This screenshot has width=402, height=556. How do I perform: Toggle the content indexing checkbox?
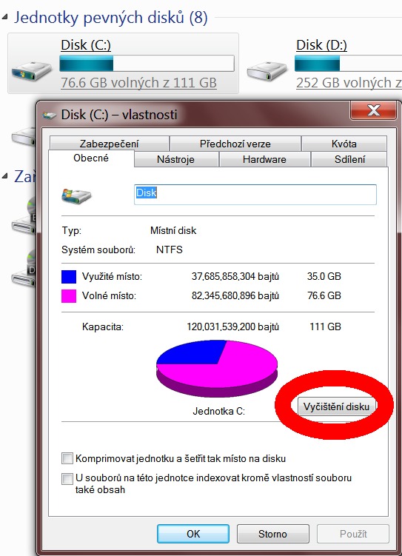coord(67,478)
